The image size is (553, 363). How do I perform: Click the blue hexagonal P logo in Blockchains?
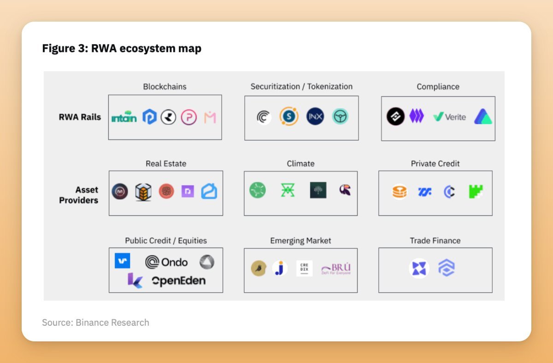[x=149, y=117]
